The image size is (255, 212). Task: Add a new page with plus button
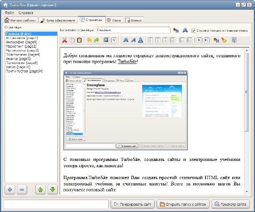[x=10, y=189]
